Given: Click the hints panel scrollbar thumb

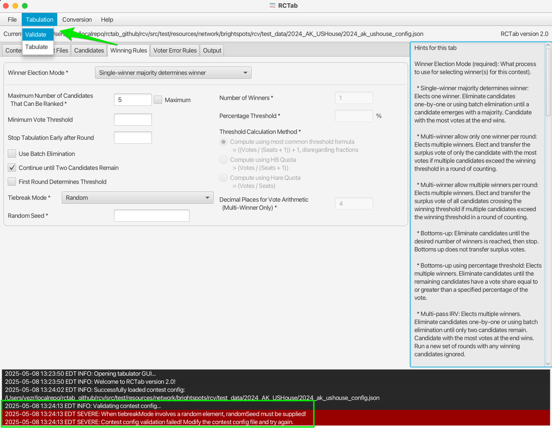Looking at the screenshot, I should click(x=548, y=82).
